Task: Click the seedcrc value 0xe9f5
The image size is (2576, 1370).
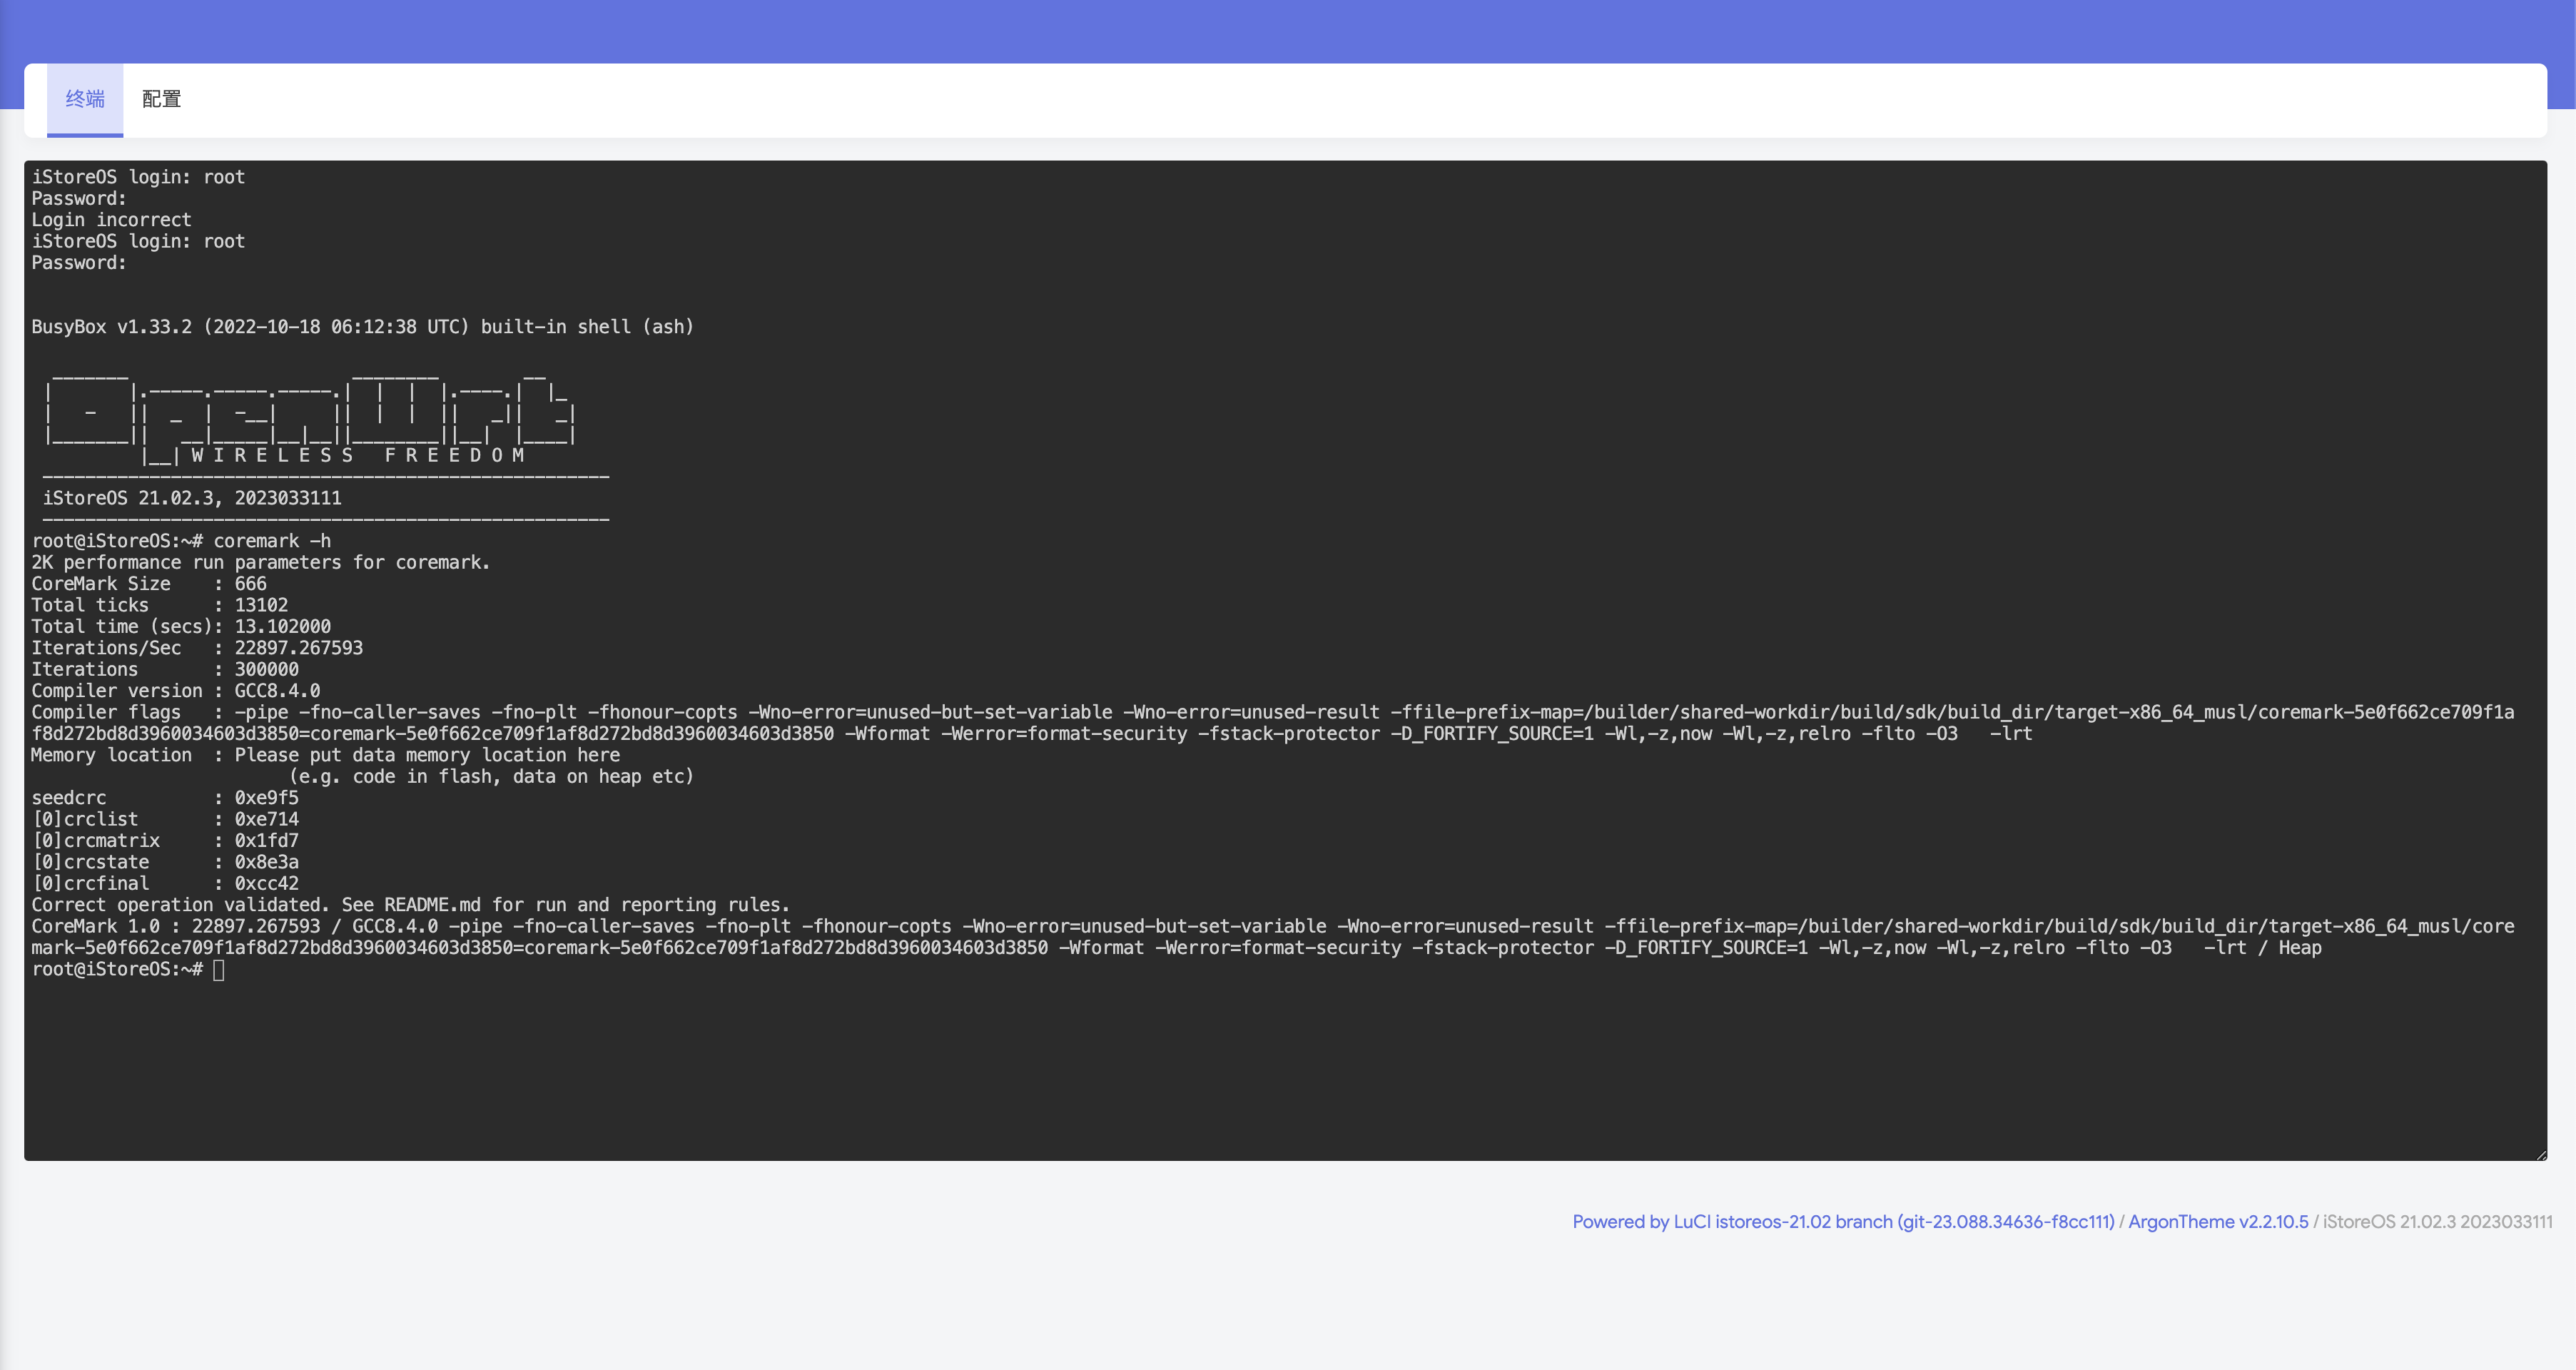Action: tap(266, 798)
